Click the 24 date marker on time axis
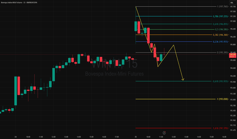This screenshot has width=237, height=139. click(x=16, y=137)
